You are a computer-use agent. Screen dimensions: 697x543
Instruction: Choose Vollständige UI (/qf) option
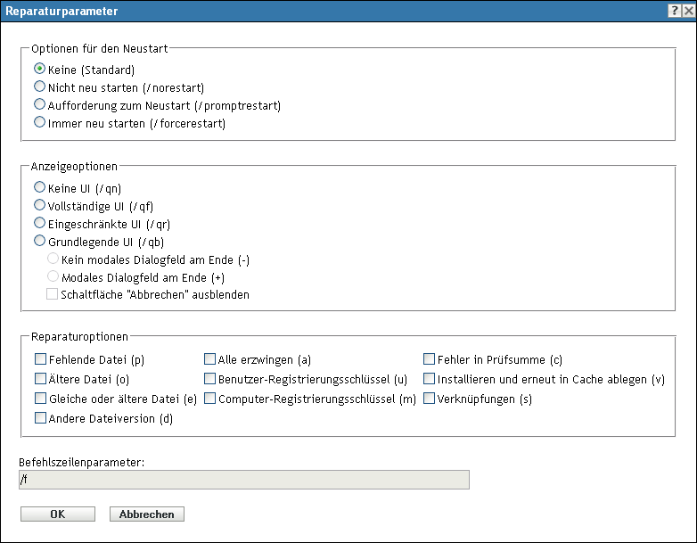[x=39, y=205]
